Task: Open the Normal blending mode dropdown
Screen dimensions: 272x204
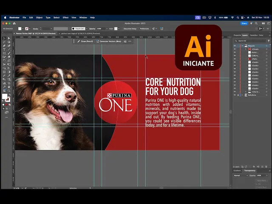Action: pyautogui.click(x=241, y=176)
